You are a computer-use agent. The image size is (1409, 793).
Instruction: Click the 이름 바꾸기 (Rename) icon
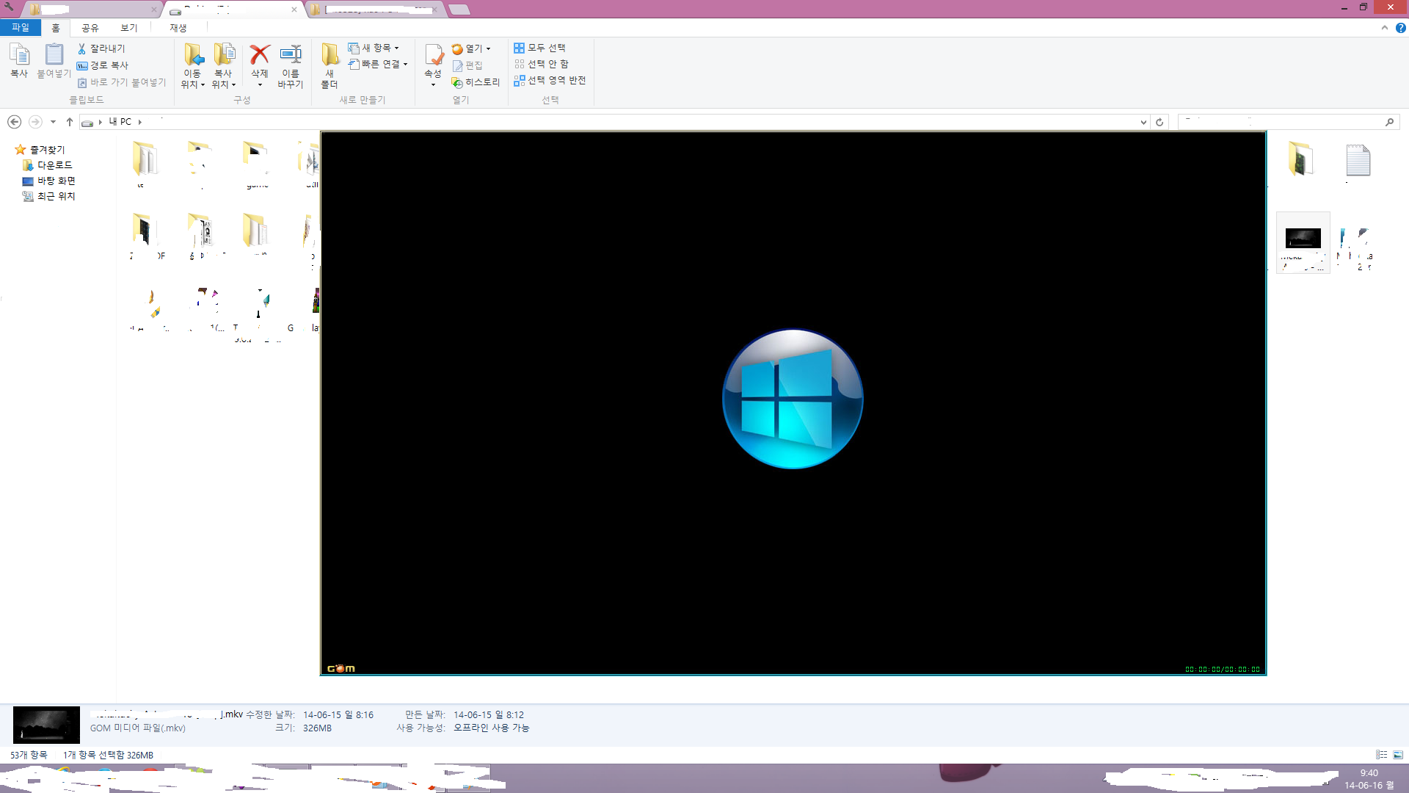click(x=291, y=65)
